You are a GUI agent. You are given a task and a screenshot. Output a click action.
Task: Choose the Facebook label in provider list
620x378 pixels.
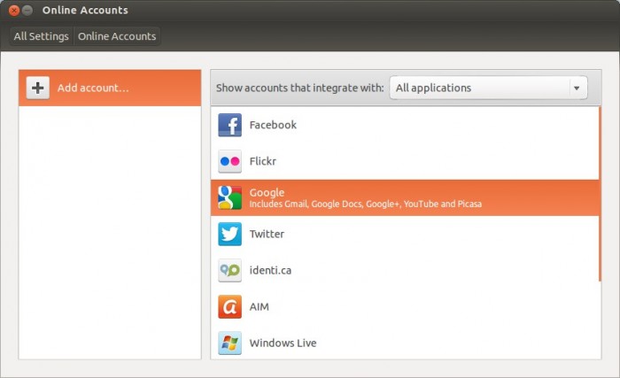273,126
